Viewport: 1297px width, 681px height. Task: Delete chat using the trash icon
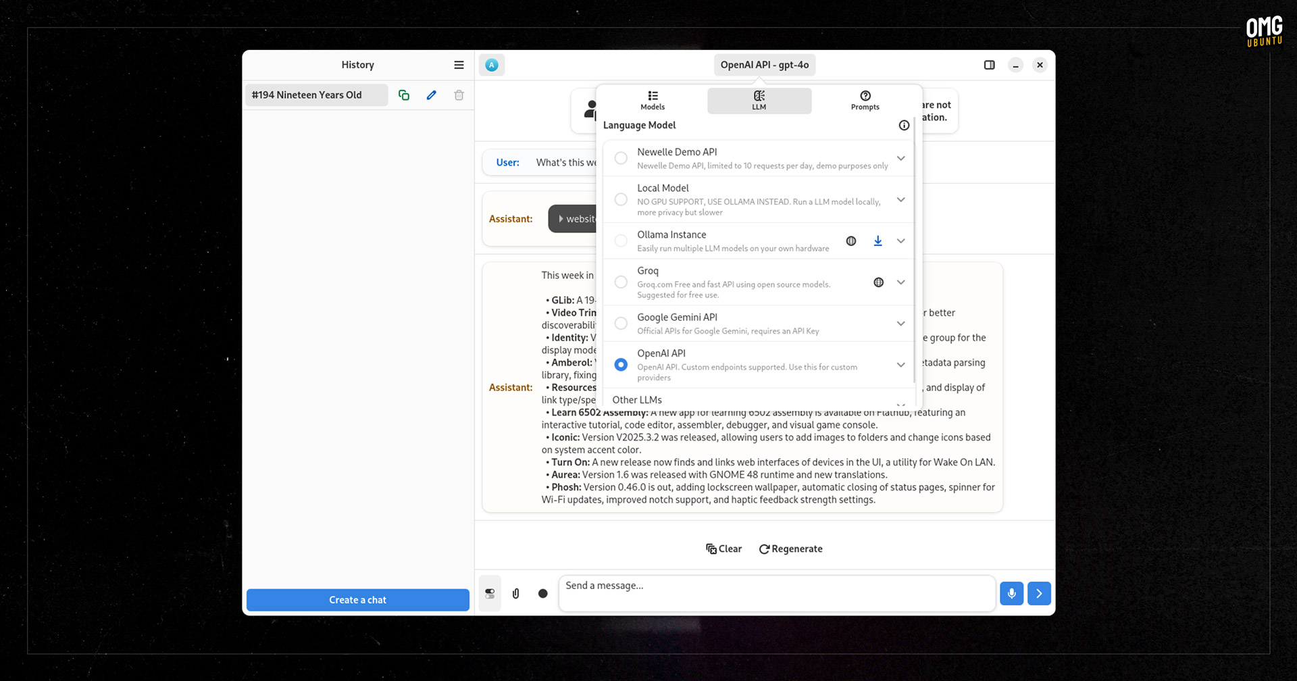click(459, 95)
